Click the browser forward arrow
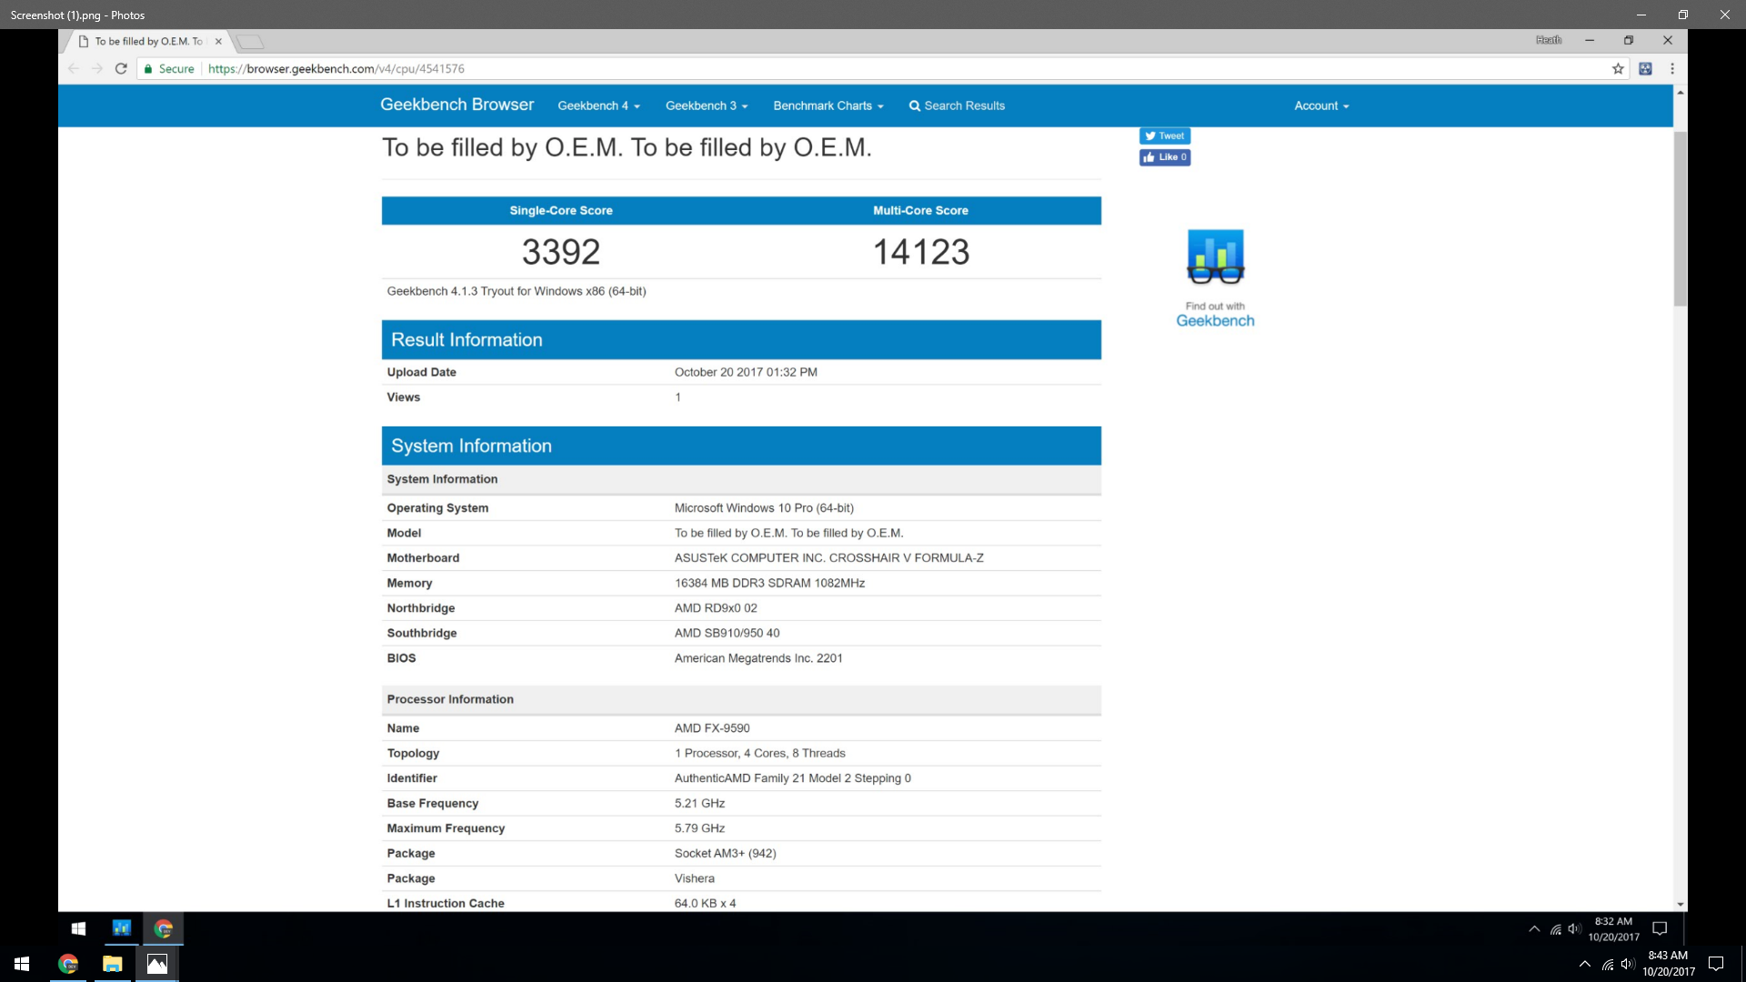The width and height of the screenshot is (1746, 982). point(97,68)
